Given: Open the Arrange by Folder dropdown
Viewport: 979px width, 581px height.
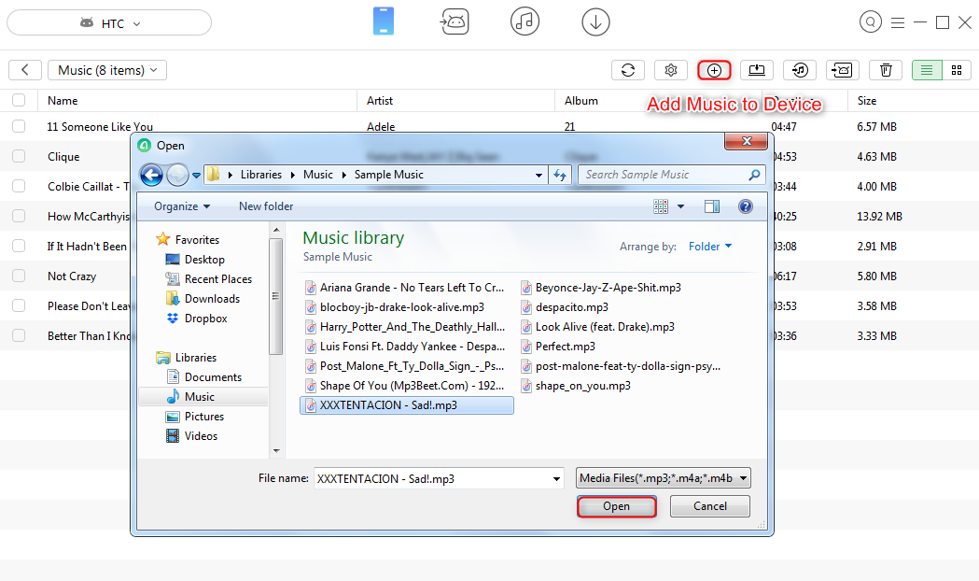Looking at the screenshot, I should pyautogui.click(x=710, y=247).
